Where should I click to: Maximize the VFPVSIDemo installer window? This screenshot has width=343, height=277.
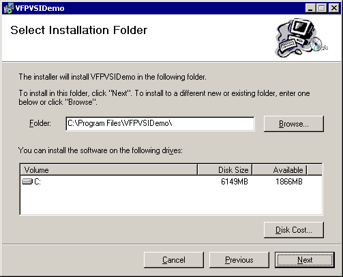[x=321, y=8]
